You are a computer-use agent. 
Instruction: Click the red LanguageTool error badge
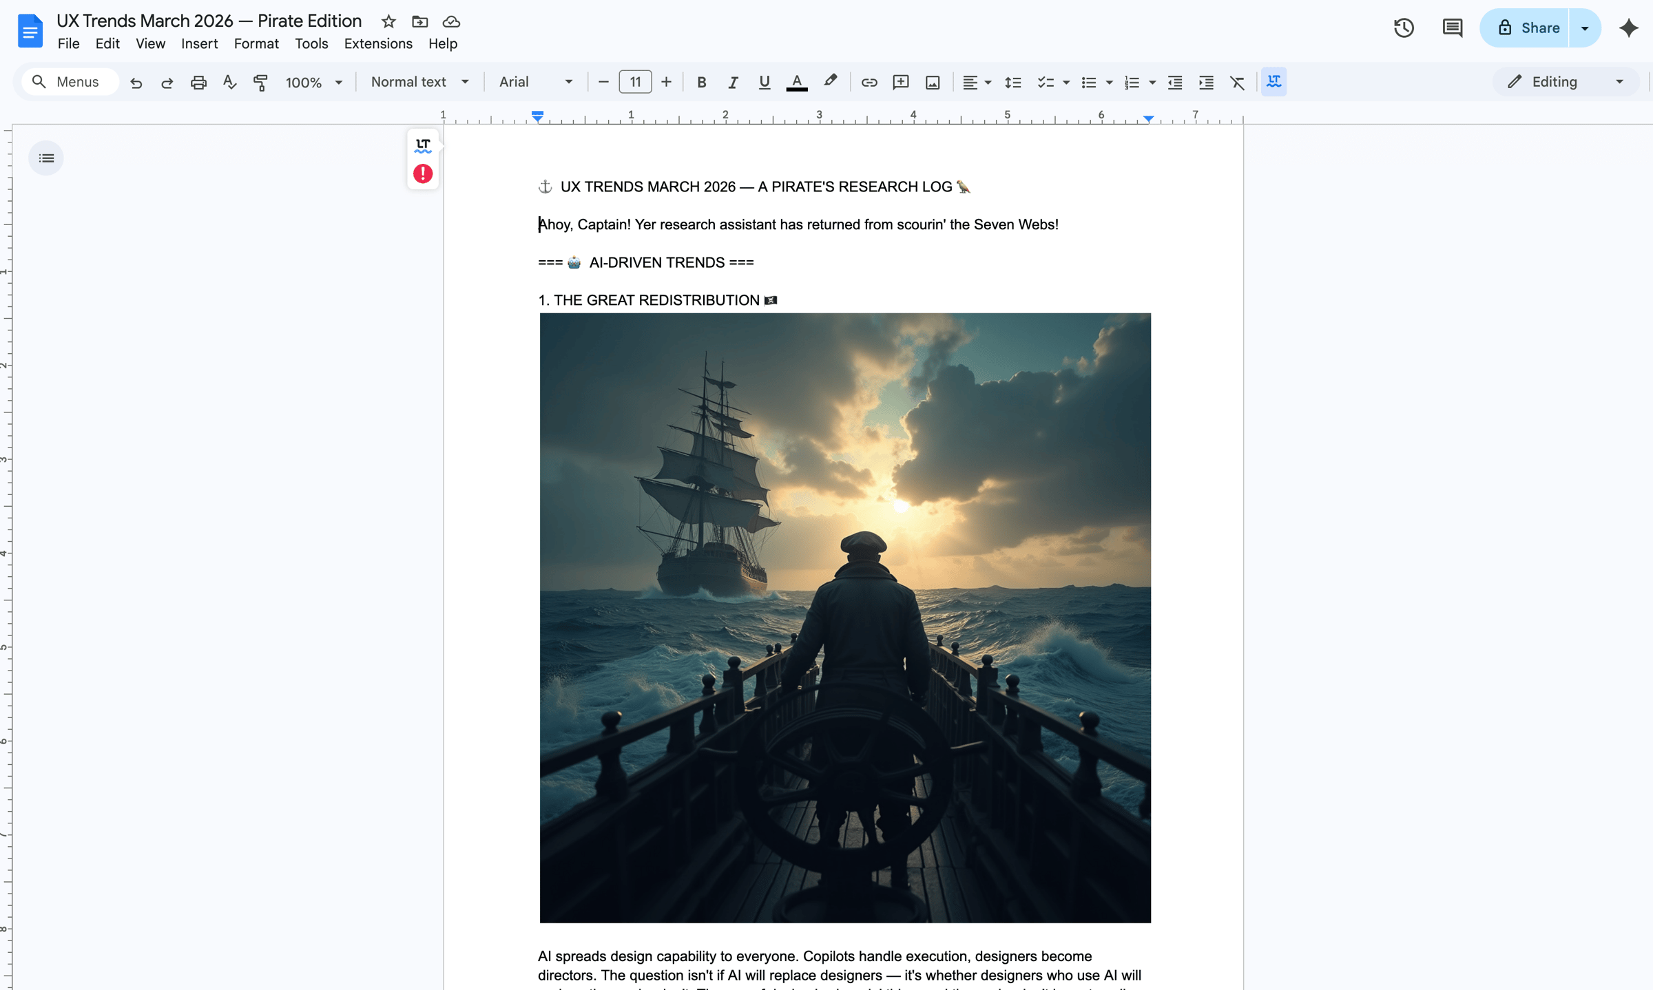point(423,173)
